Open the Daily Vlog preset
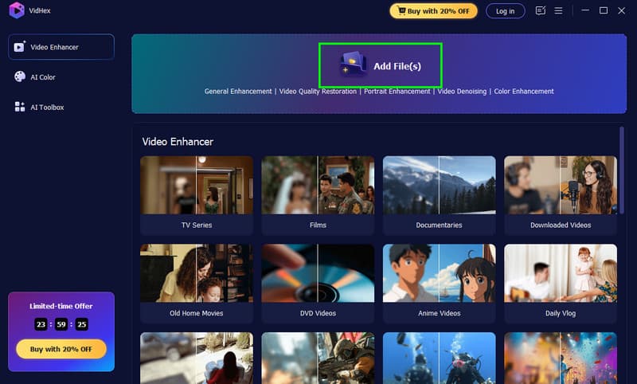This screenshot has width=637, height=384. [561, 273]
